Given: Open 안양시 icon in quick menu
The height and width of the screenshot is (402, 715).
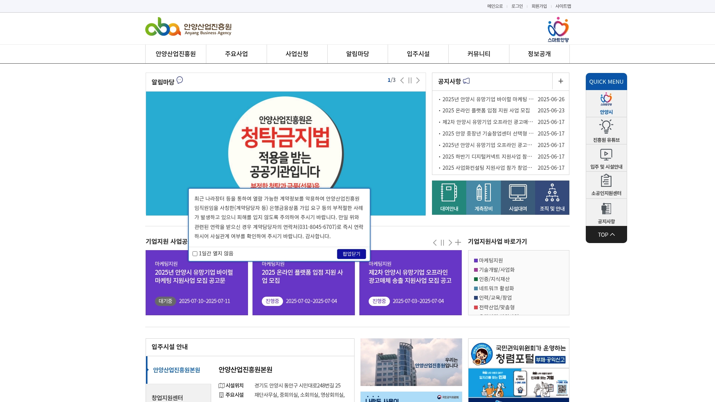Looking at the screenshot, I should click(606, 104).
